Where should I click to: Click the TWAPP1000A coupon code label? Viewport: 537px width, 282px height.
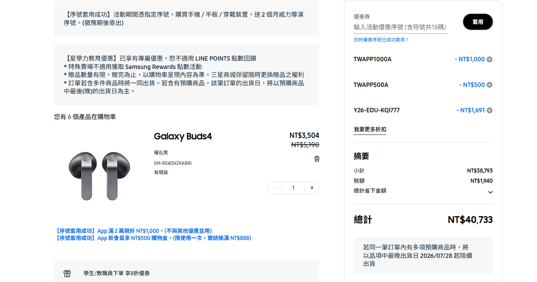coord(372,59)
